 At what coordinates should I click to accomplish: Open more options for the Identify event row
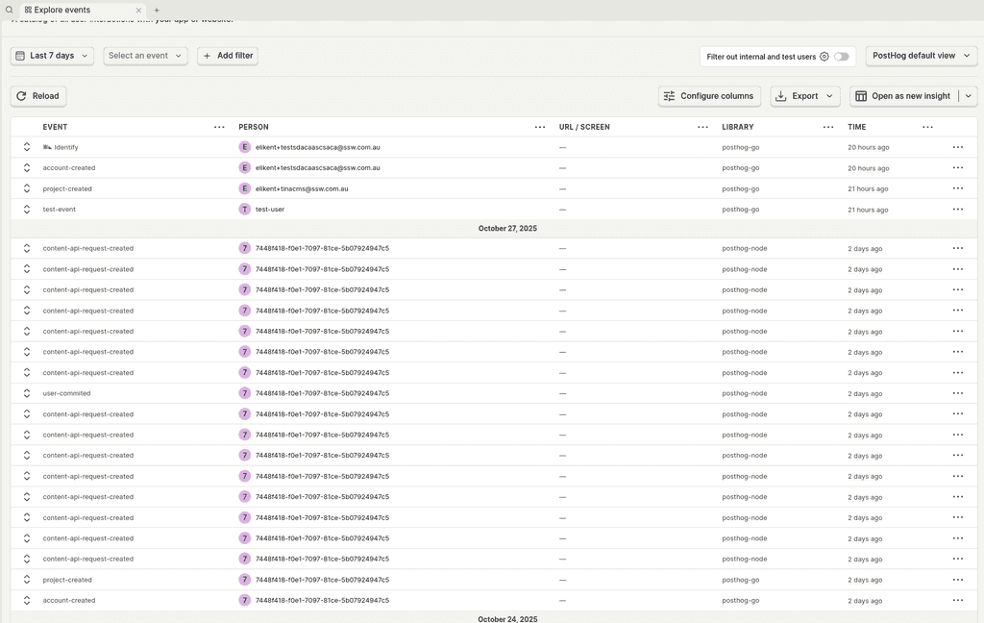tap(957, 147)
